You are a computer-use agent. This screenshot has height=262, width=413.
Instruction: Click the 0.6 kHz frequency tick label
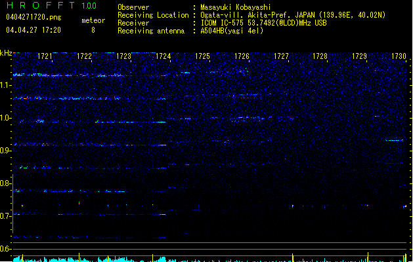[5, 249]
